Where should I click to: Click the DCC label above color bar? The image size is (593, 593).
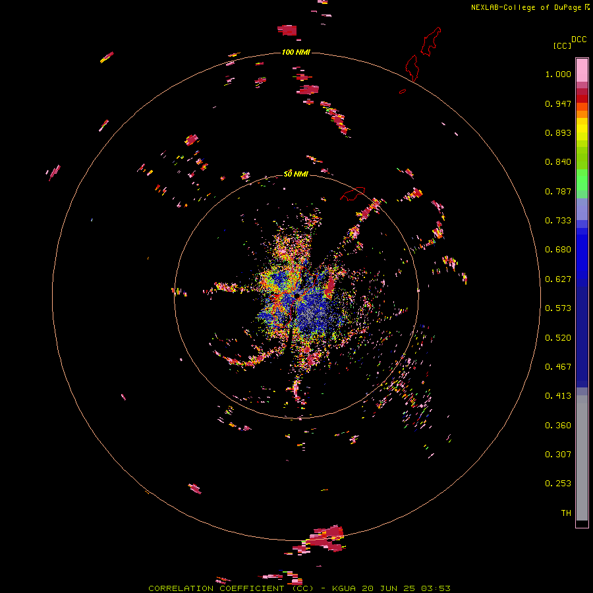click(579, 39)
